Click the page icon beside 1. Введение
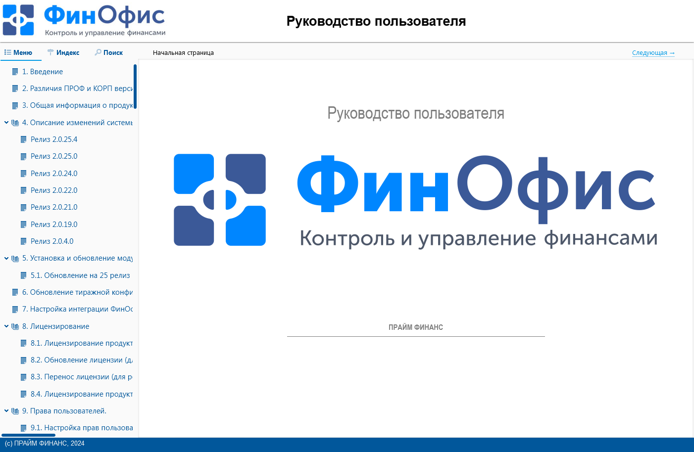Image resolution: width=694 pixels, height=452 pixels. pos(15,72)
